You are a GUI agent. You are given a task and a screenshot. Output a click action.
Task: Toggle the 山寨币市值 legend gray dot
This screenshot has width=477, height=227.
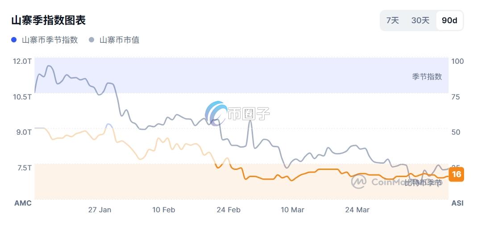[91, 40]
